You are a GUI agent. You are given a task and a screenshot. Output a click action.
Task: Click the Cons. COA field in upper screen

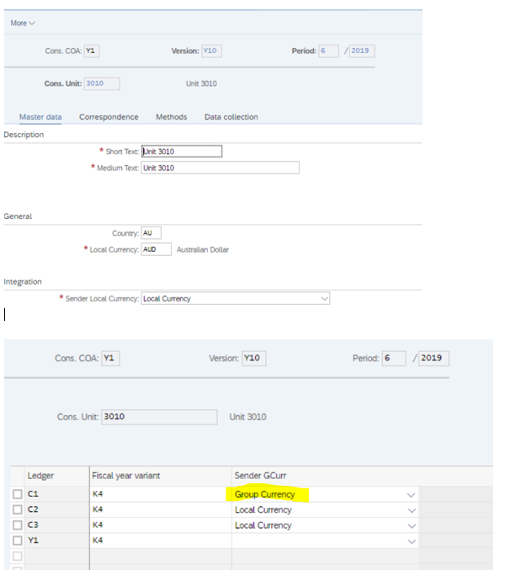point(92,51)
